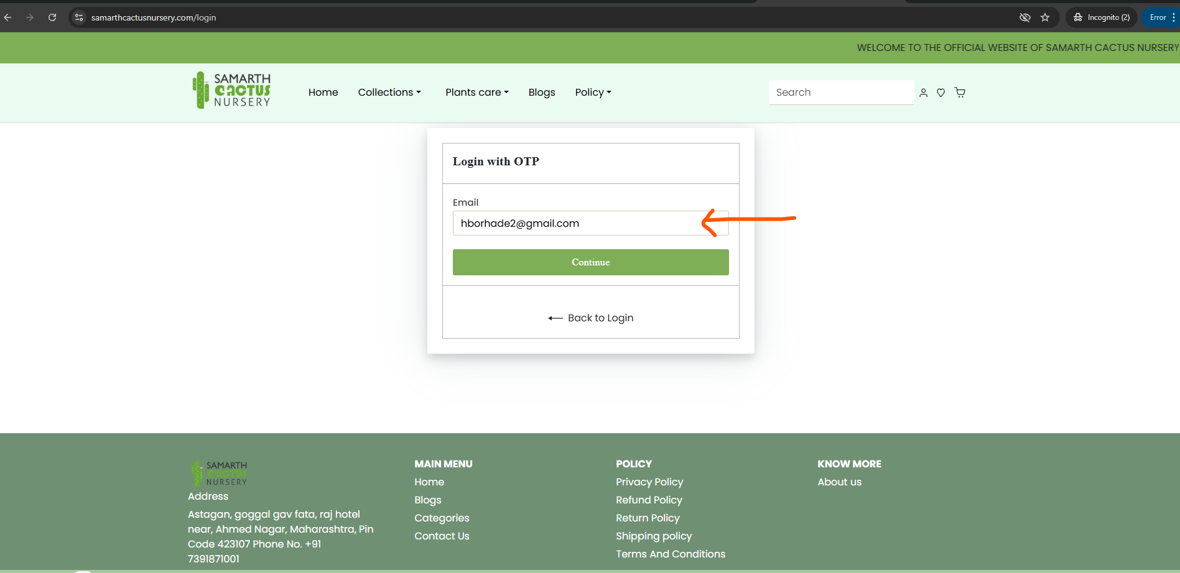Open Terms And Conditions footer link
This screenshot has height=573, width=1180.
pos(671,554)
